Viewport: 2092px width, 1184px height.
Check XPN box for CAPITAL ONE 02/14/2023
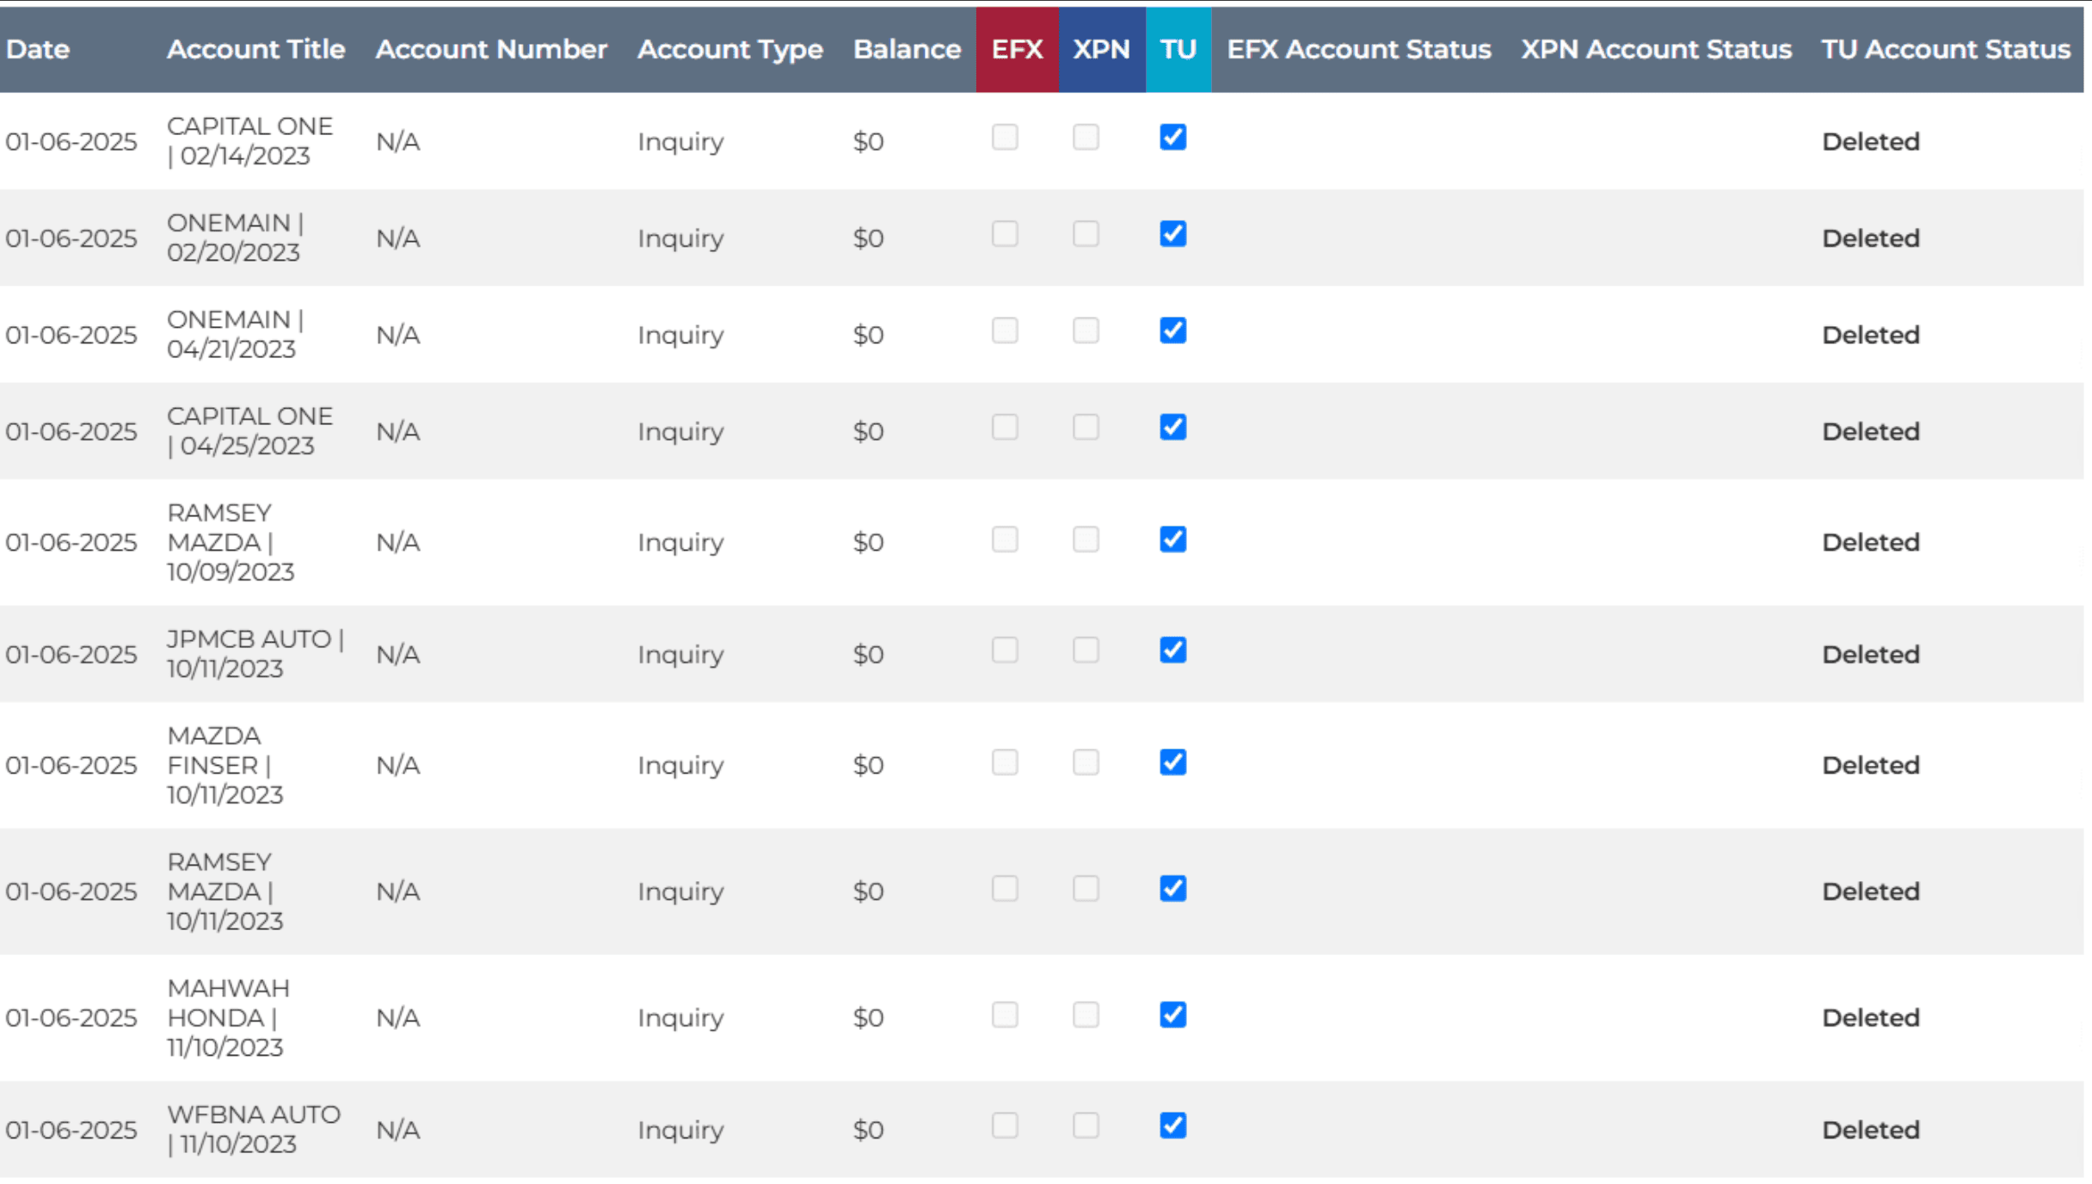click(1086, 138)
